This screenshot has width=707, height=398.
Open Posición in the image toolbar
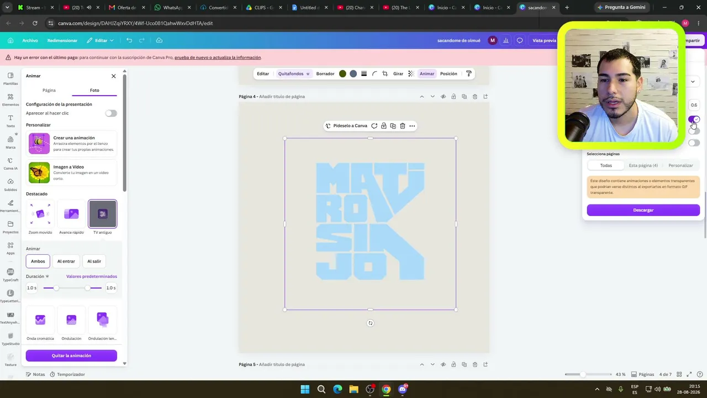coord(449,74)
